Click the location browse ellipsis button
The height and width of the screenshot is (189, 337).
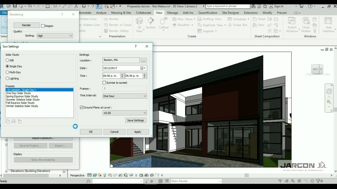pyautogui.click(x=144, y=60)
